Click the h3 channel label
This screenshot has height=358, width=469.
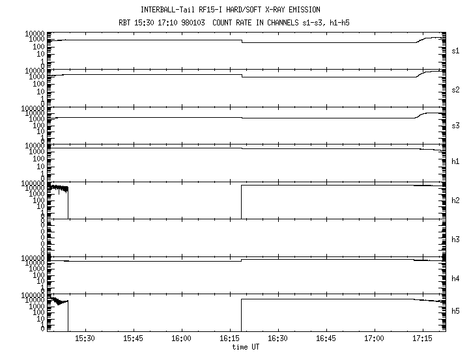tap(455, 238)
